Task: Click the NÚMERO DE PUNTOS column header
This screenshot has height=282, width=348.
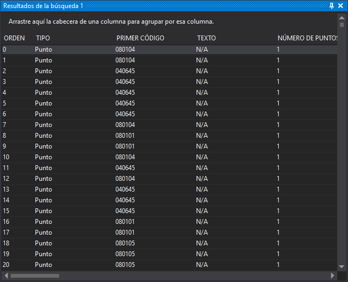Action: (307, 38)
